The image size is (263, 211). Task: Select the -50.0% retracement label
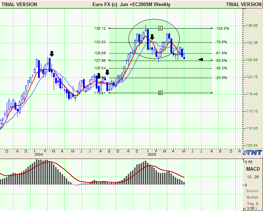click(x=221, y=61)
